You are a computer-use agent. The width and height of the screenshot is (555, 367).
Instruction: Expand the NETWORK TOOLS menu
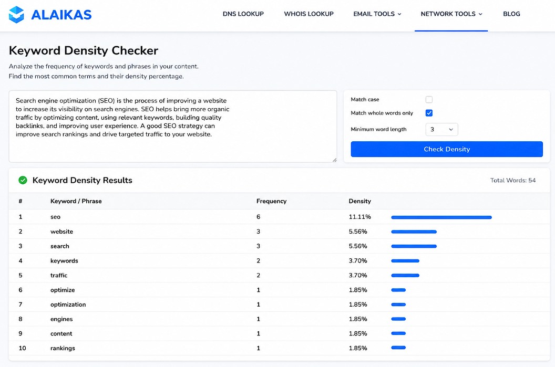pos(451,14)
